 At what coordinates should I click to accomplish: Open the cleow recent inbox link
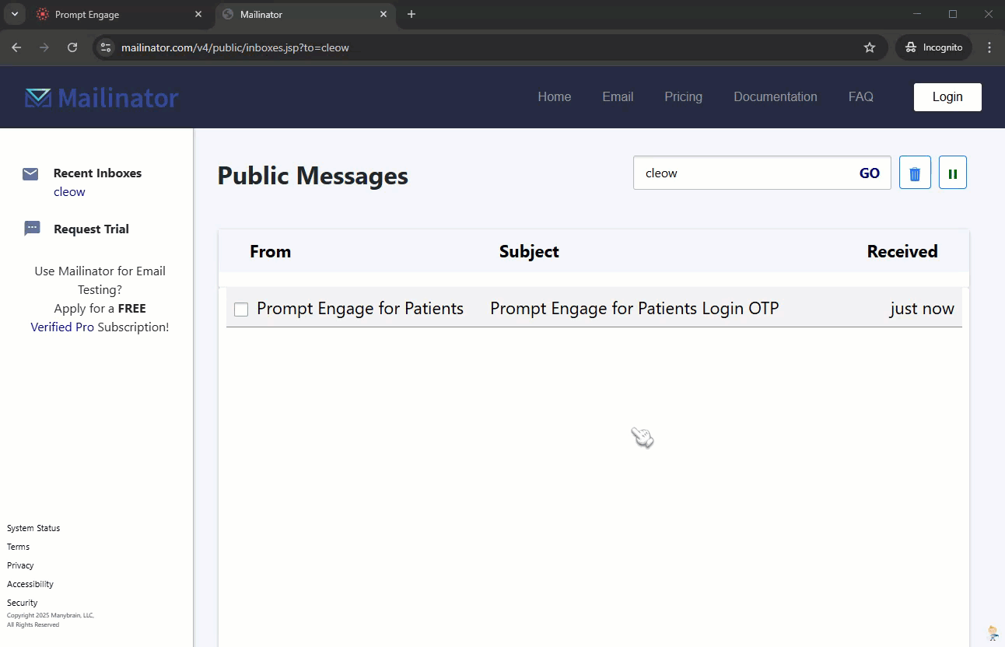[69, 192]
